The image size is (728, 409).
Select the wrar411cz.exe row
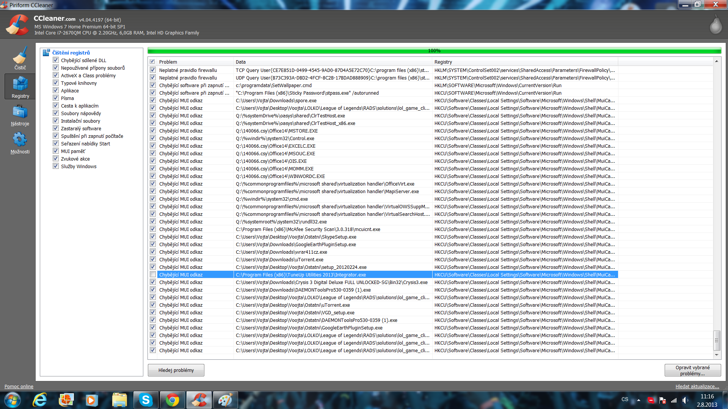tap(383, 252)
